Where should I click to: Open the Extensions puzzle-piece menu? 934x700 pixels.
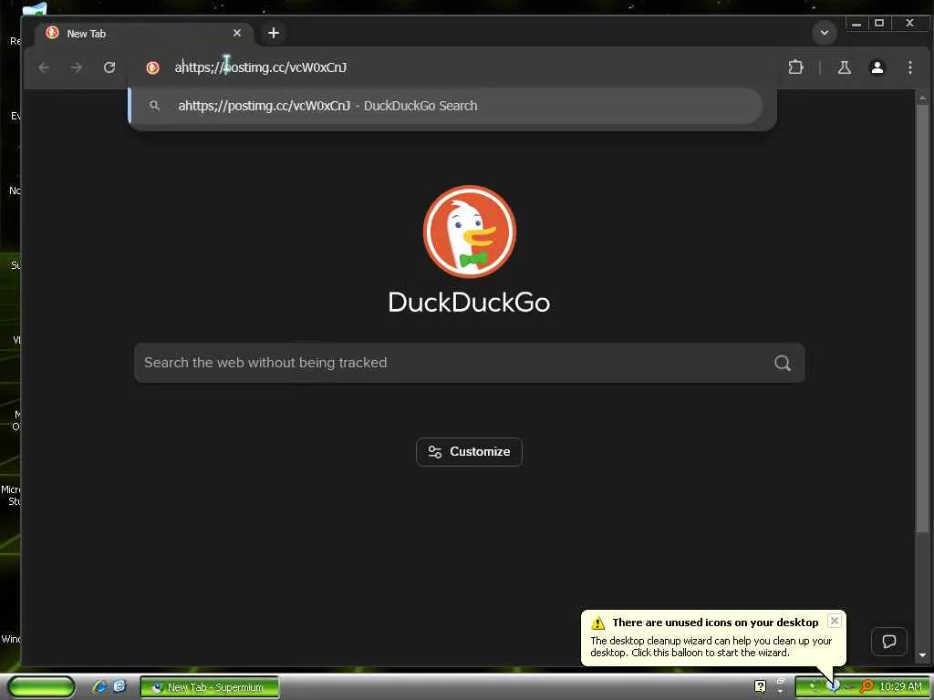[795, 67]
